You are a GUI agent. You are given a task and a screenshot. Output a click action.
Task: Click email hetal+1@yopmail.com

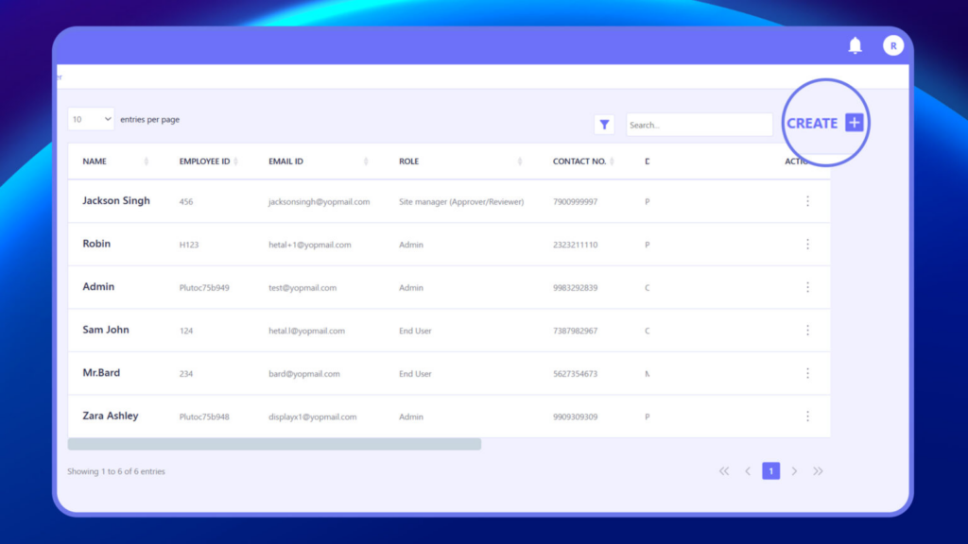(310, 245)
